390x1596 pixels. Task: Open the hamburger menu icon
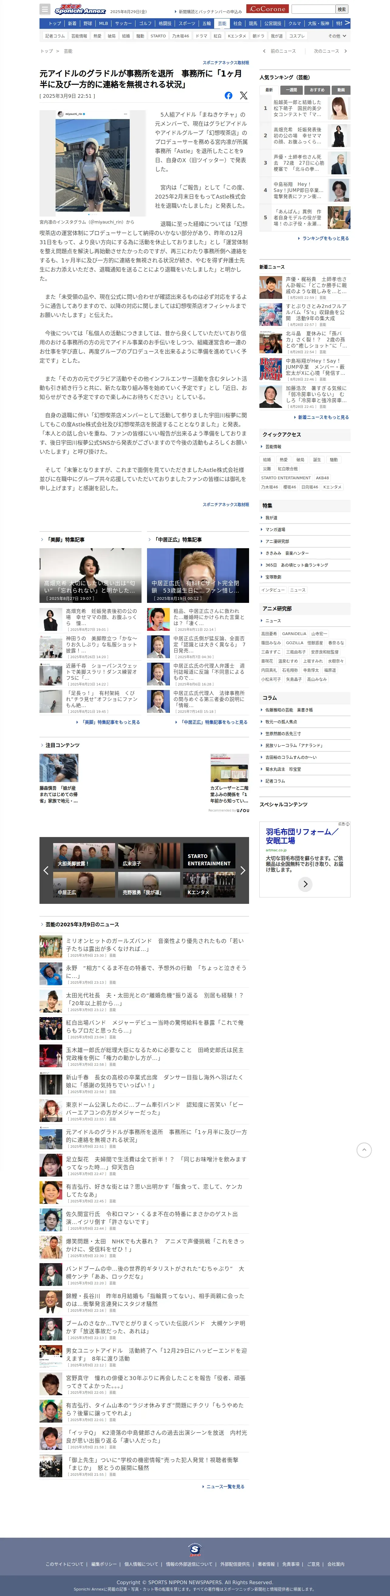pos(45,9)
